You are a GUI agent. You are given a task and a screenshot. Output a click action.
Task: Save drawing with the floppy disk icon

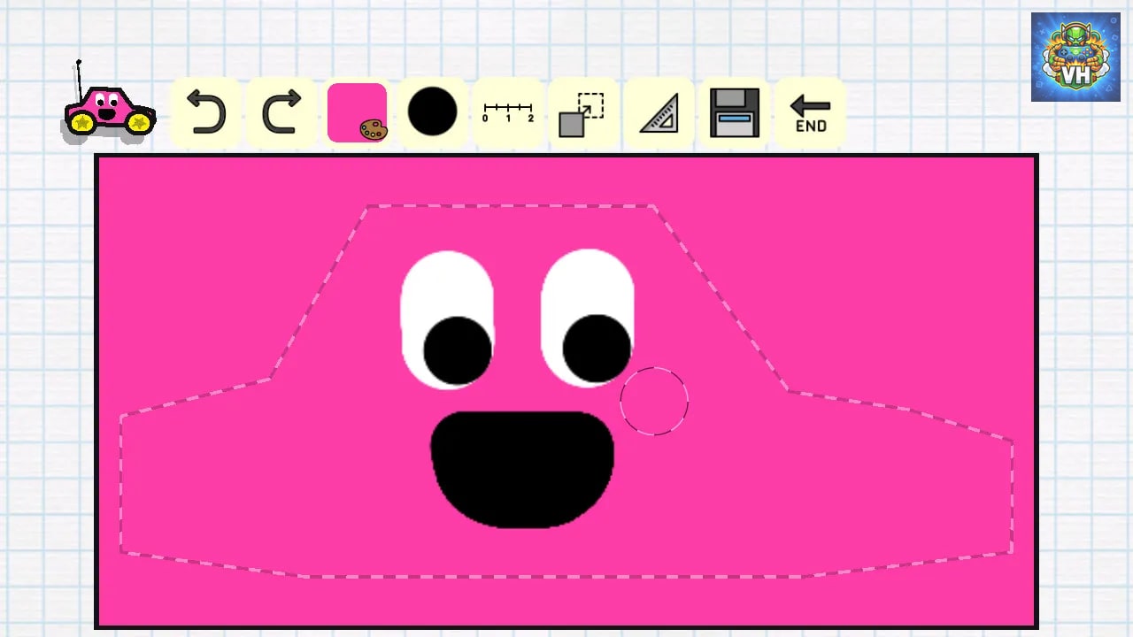click(x=735, y=112)
